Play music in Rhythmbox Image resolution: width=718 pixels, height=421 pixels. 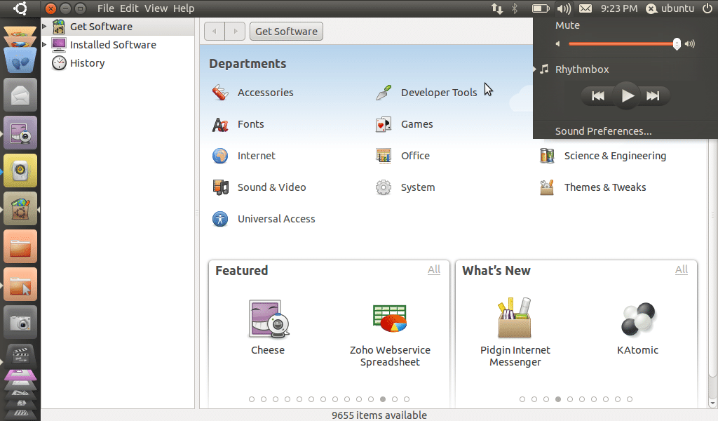pos(627,96)
